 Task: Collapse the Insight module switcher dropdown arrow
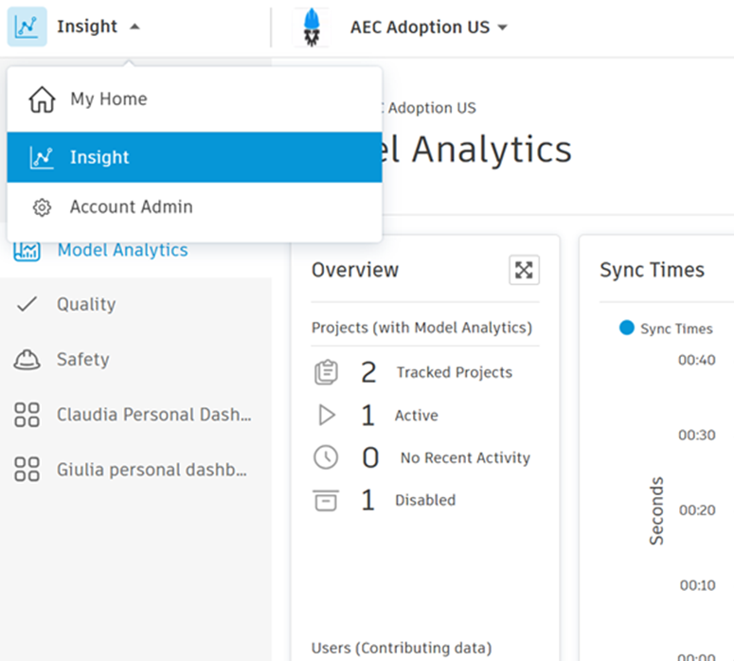click(x=134, y=27)
